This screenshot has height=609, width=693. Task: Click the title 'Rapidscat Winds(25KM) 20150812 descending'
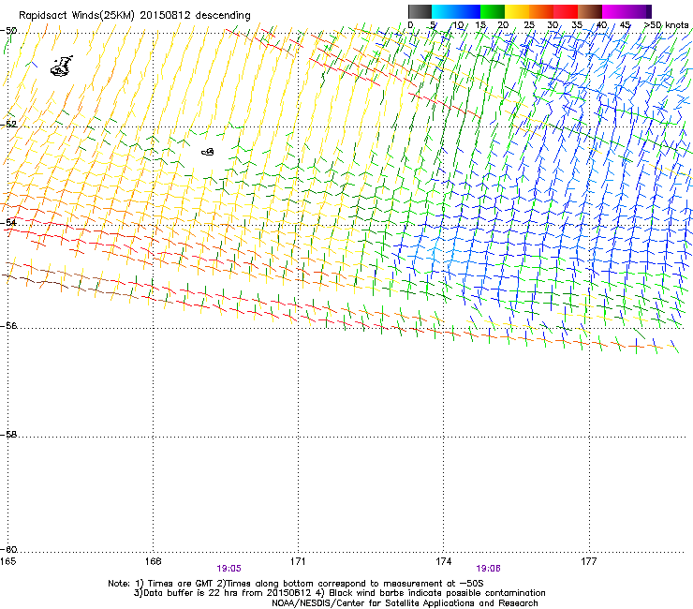point(134,15)
